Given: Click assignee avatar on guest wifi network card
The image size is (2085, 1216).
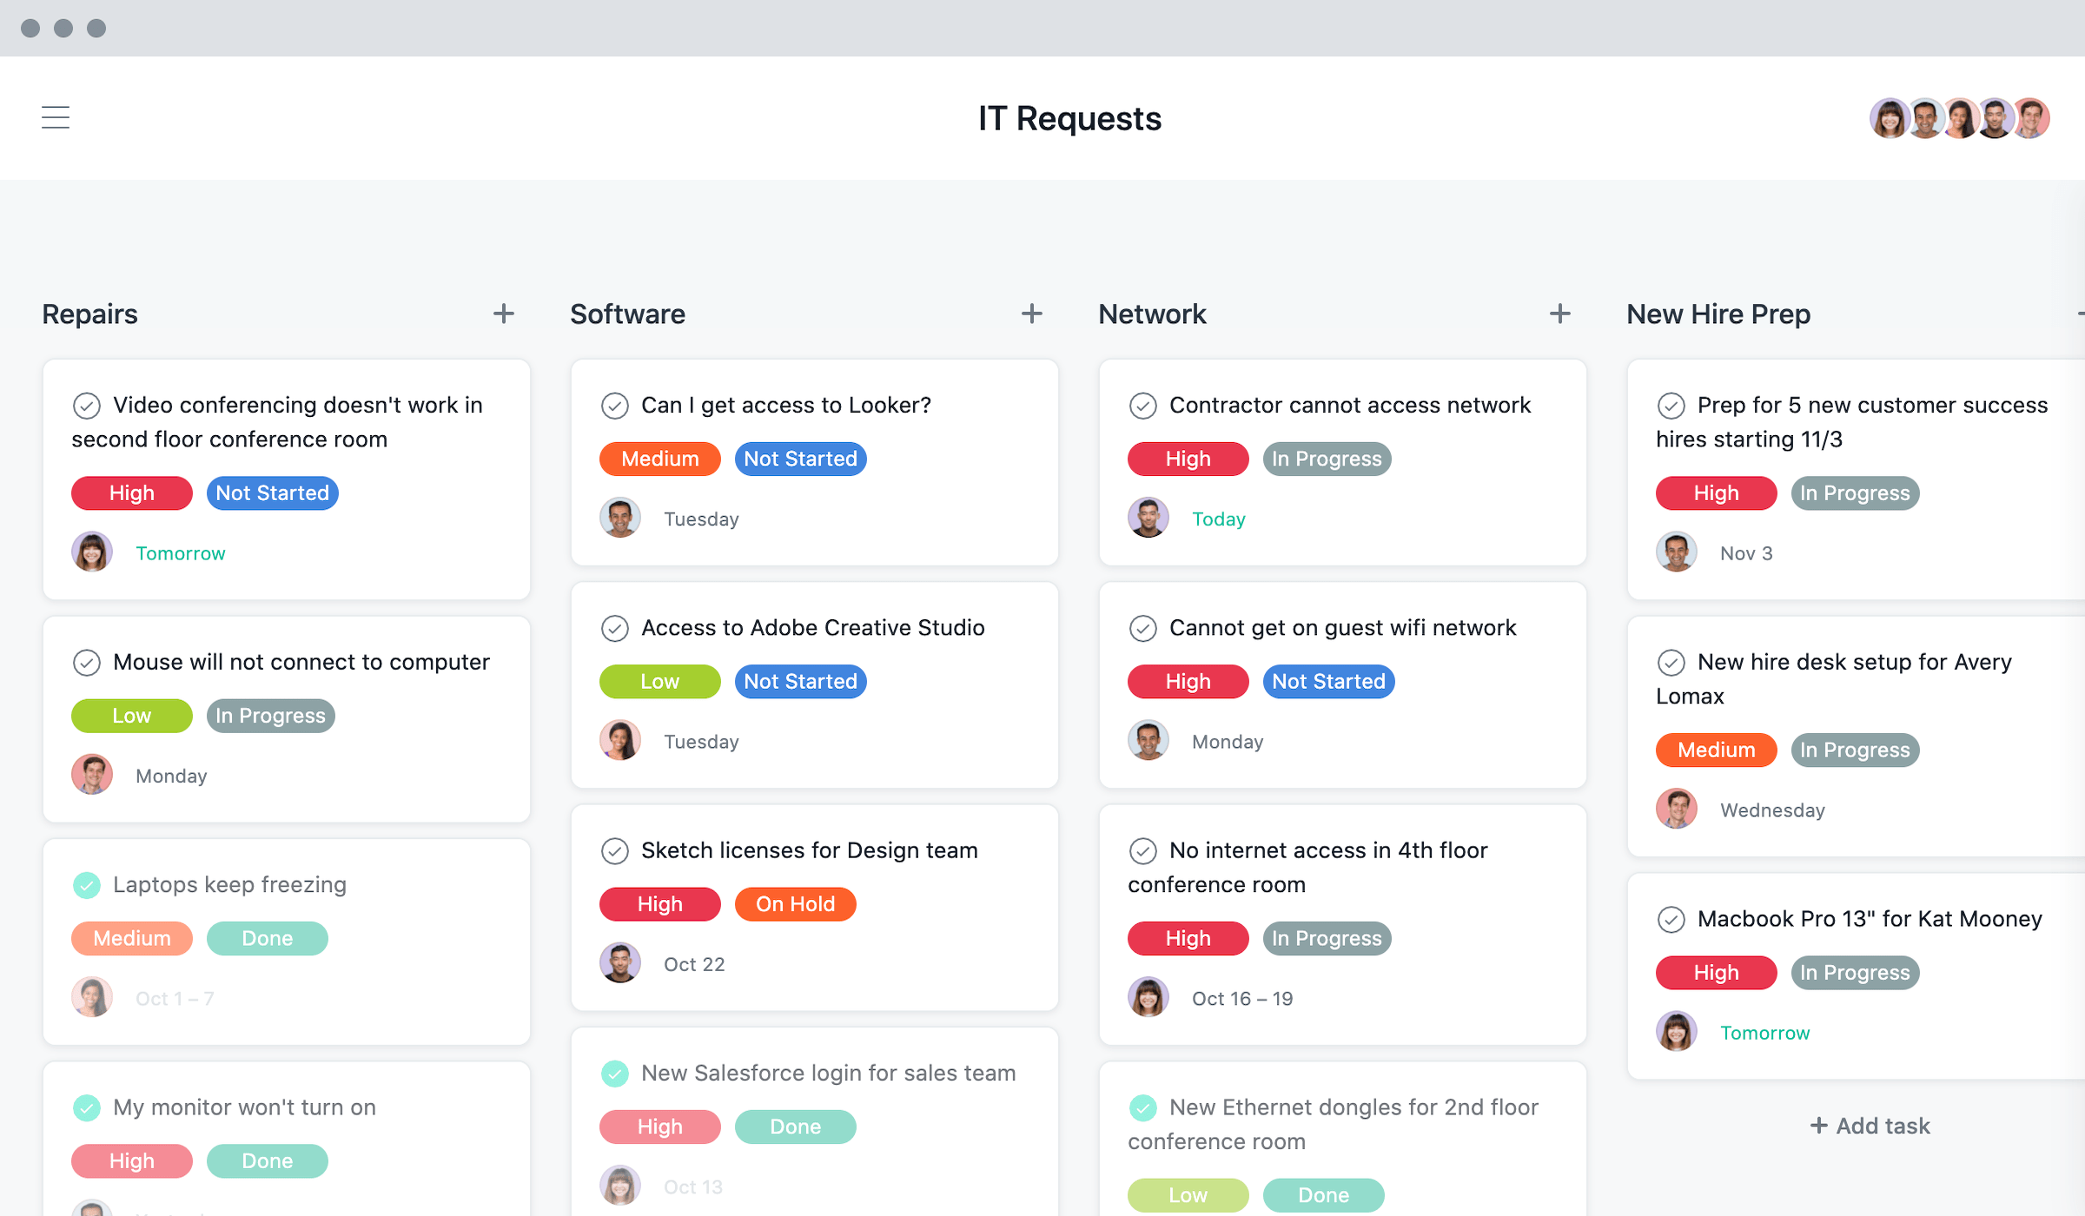Looking at the screenshot, I should pyautogui.click(x=1148, y=741).
